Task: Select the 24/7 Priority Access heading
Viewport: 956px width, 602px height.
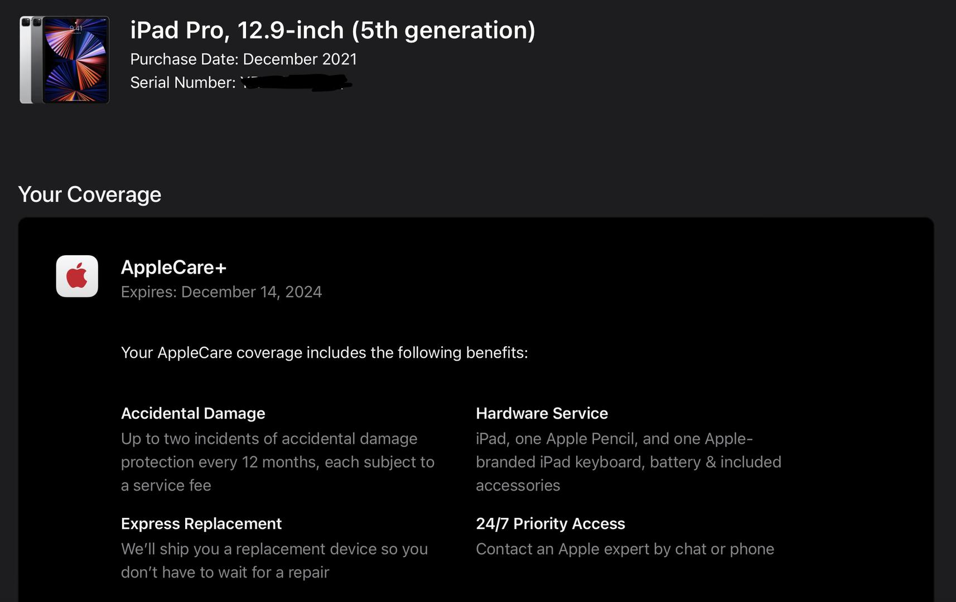Action: pos(550,524)
